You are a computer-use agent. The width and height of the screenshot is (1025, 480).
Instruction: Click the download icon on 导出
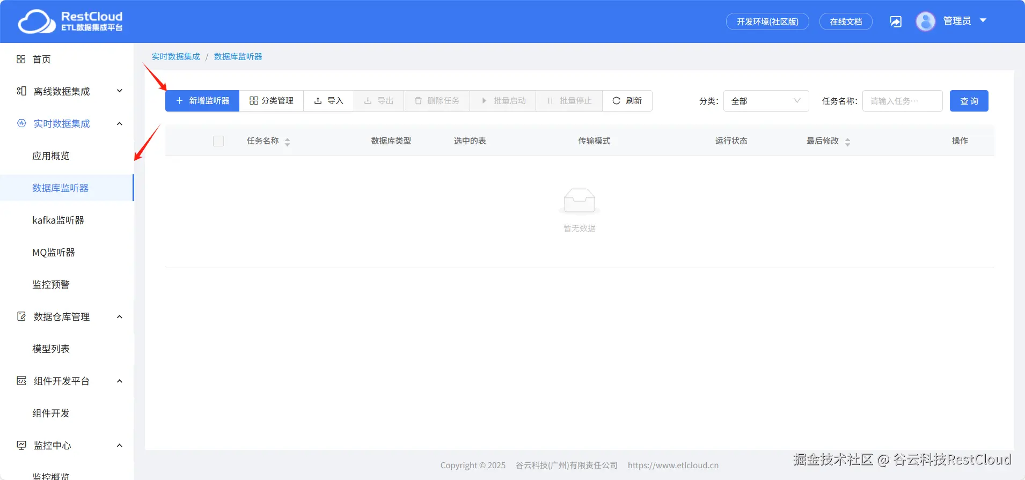368,101
